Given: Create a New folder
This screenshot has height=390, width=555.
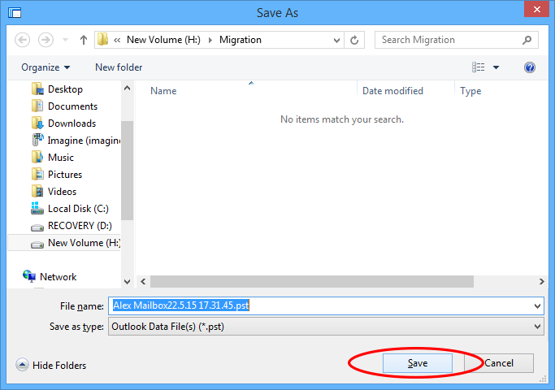Looking at the screenshot, I should pyautogui.click(x=119, y=67).
